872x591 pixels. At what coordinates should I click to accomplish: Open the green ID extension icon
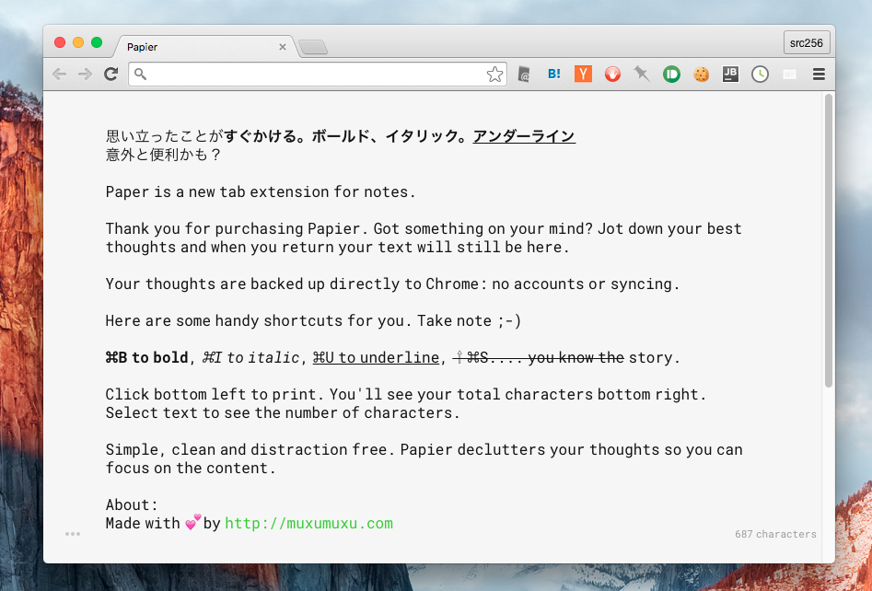pos(671,74)
